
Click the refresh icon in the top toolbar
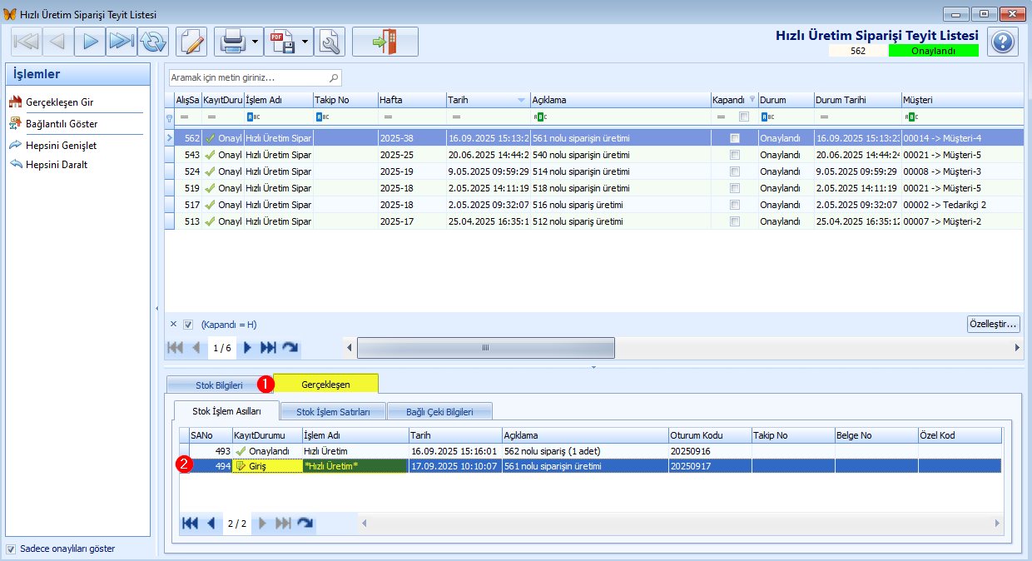point(153,41)
